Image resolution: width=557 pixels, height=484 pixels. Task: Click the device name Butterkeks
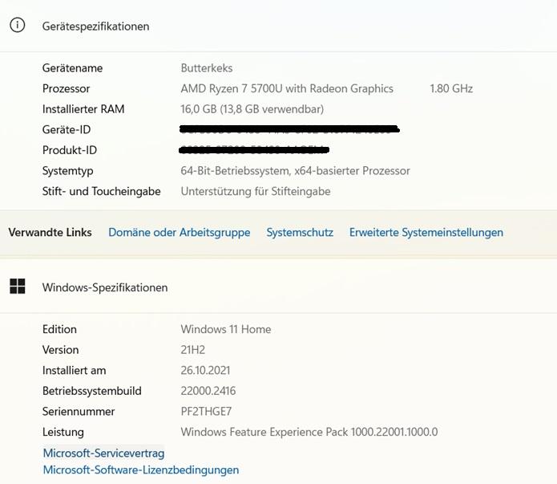coord(206,68)
